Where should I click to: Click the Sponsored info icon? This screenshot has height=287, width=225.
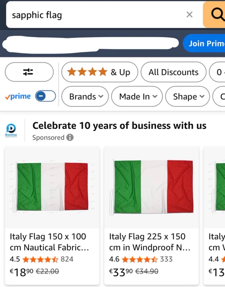(70, 137)
